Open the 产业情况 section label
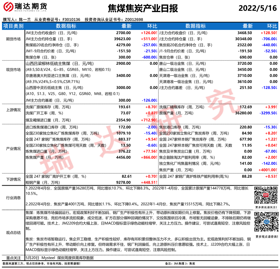 point(13,148)
